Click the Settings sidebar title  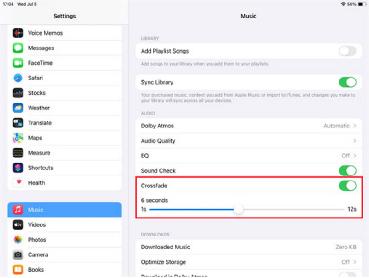click(65, 16)
